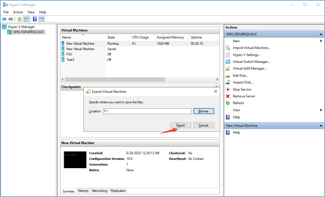Collapse the WIN-SSFURRQCAUC actions section
The height and width of the screenshot is (197, 325).
pos(321,34)
